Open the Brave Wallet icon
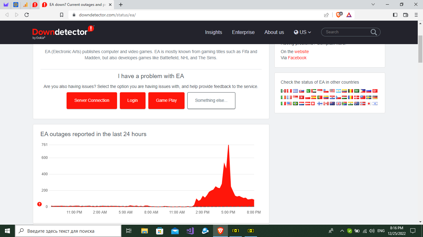 [x=406, y=15]
